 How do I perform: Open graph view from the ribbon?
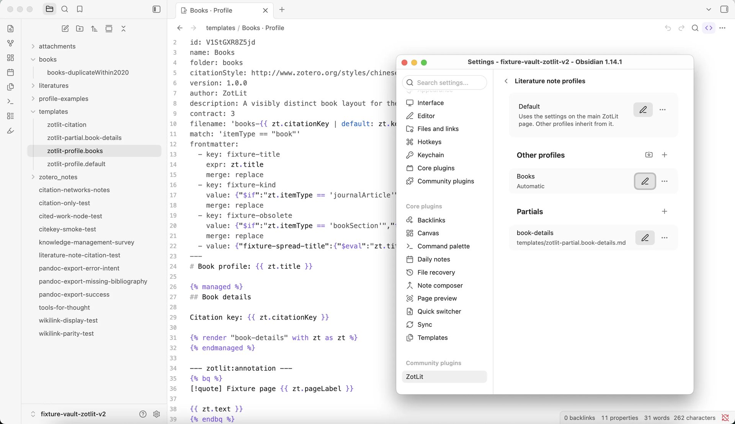click(10, 43)
